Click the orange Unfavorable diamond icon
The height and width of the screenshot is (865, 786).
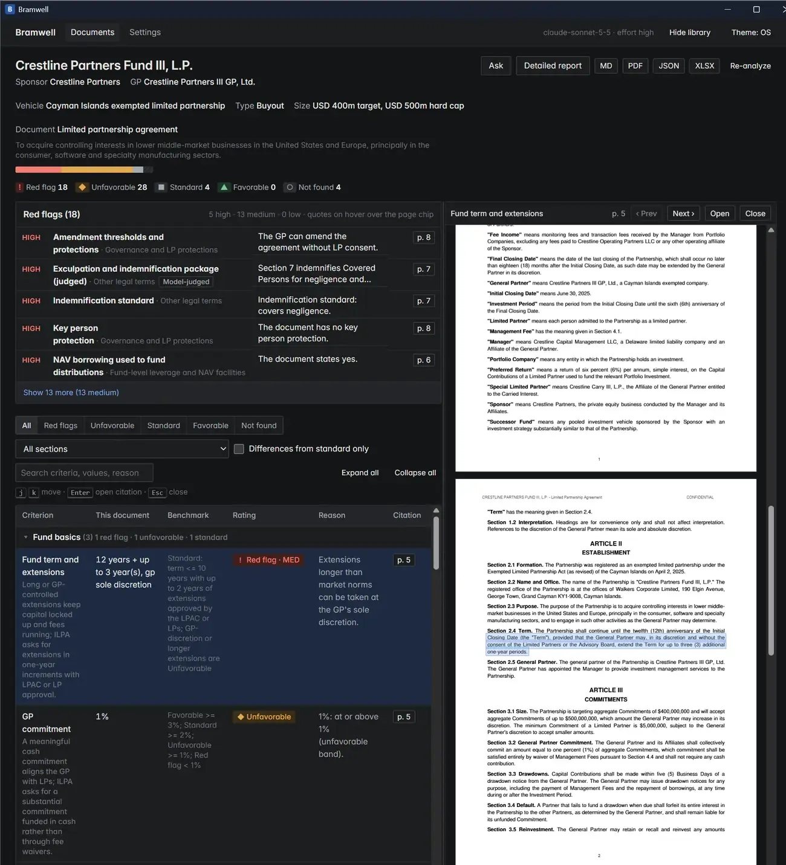click(83, 187)
